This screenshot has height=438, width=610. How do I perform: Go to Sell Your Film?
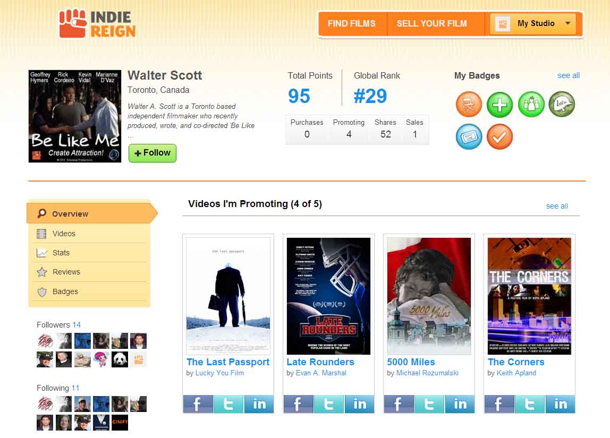431,24
